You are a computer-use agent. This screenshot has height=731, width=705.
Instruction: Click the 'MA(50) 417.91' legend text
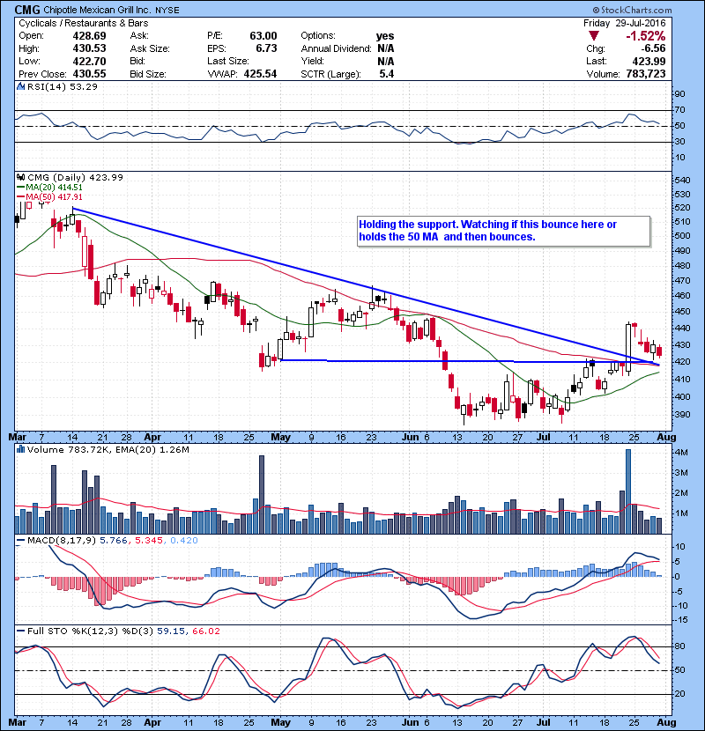[54, 197]
